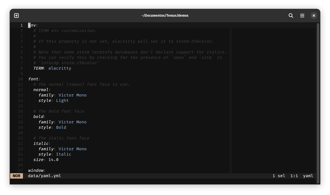Click the data/yaml.yml file name

coord(44,176)
